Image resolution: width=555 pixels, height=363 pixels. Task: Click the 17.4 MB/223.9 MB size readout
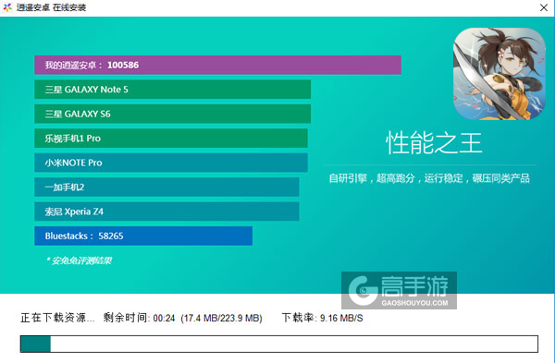tap(222, 318)
